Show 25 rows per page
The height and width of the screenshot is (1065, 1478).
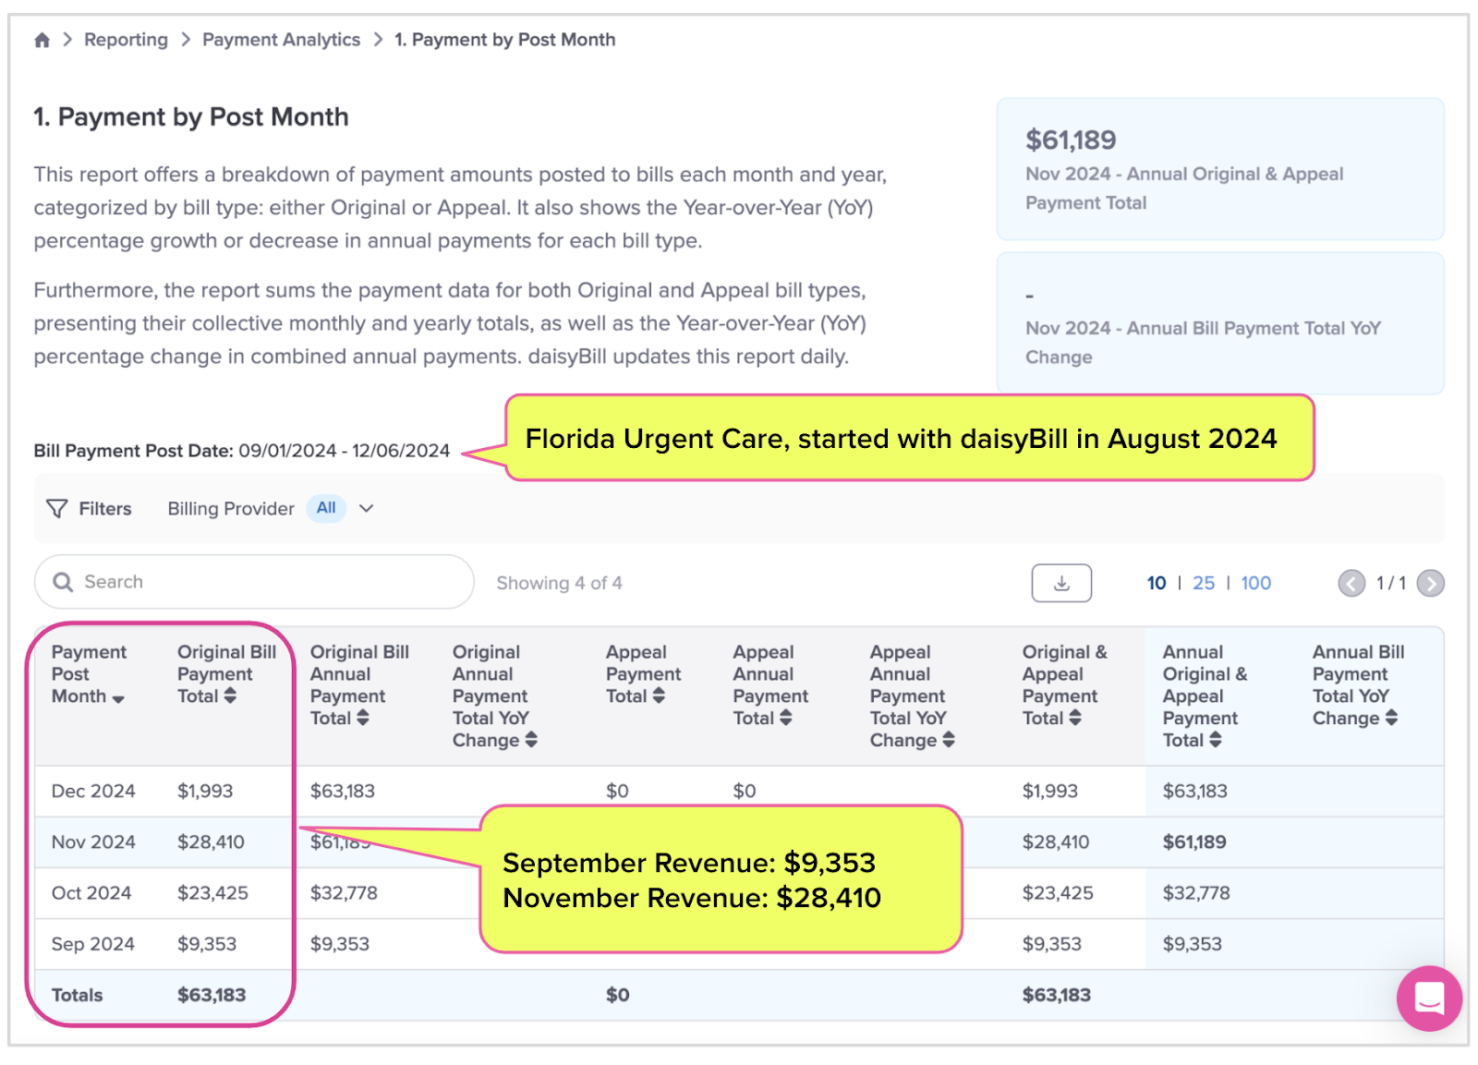point(1204,583)
